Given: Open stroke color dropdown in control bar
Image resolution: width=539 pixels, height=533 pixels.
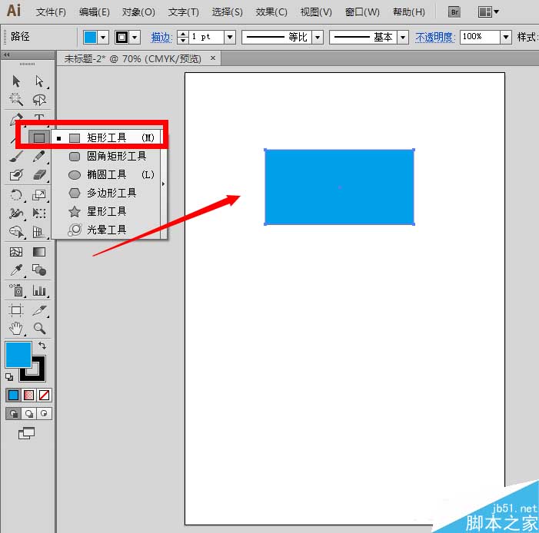Looking at the screenshot, I should [135, 37].
